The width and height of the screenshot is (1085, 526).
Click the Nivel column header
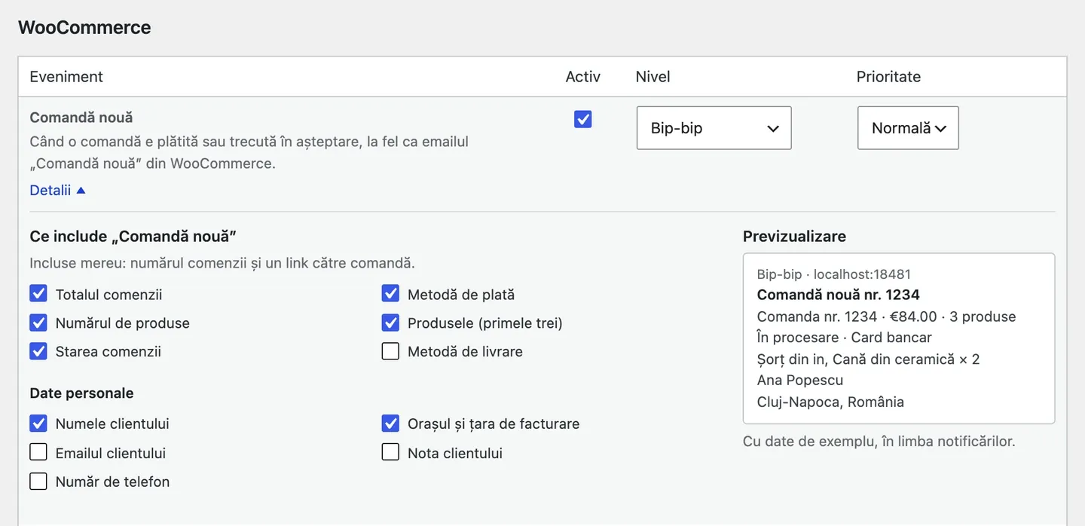[x=653, y=77]
